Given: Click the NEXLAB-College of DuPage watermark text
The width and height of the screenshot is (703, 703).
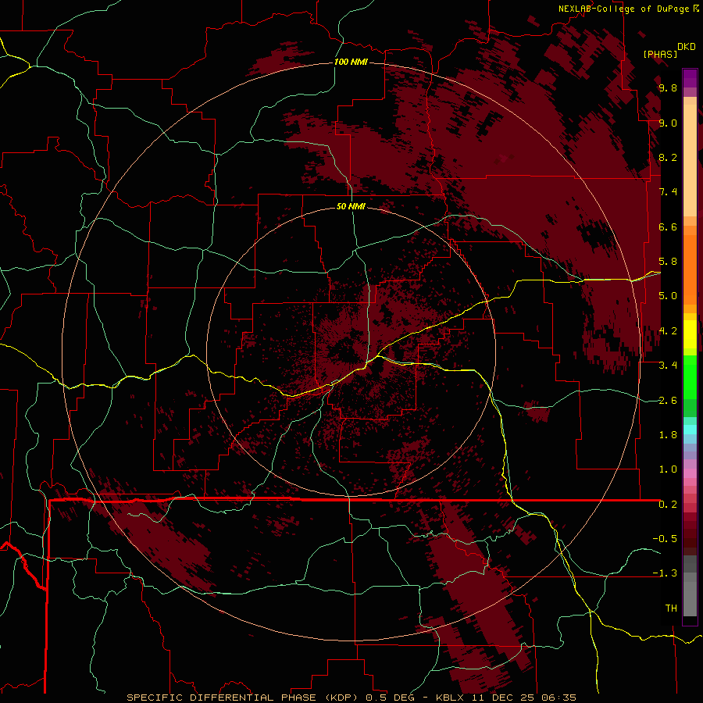Looking at the screenshot, I should point(625,9).
